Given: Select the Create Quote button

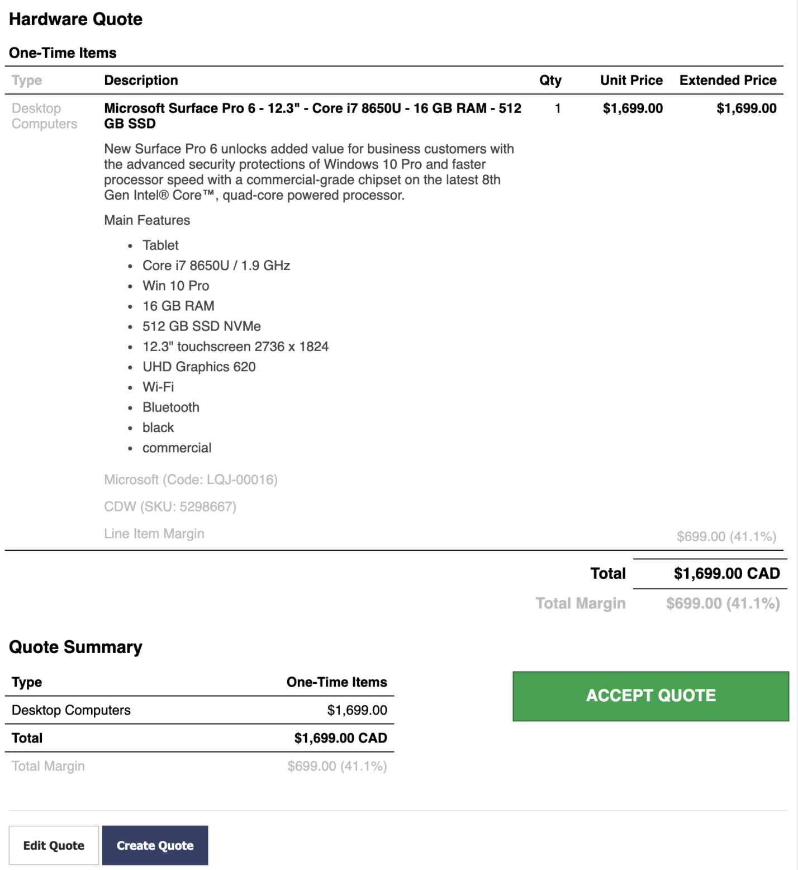Looking at the screenshot, I should coord(155,845).
